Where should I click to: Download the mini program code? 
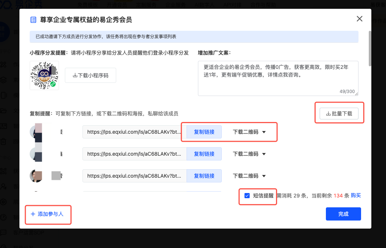click(x=90, y=75)
